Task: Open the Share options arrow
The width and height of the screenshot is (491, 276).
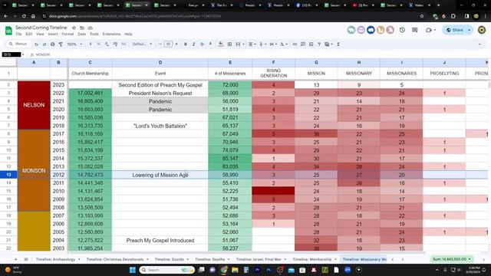Action: tap(470, 30)
